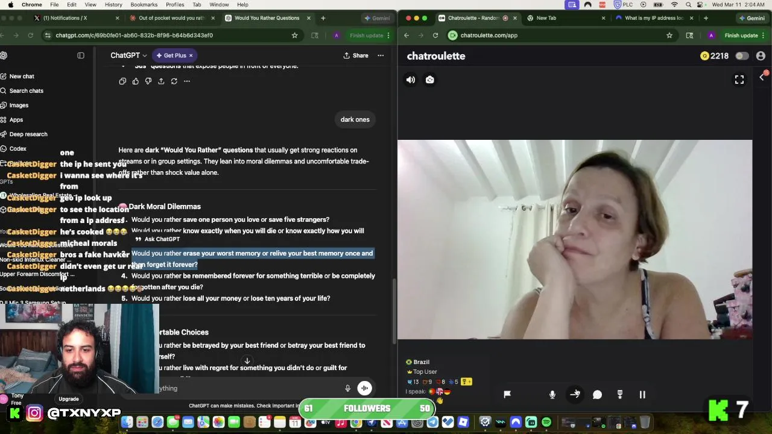Copy the ChatGPT response

pyautogui.click(x=122, y=81)
